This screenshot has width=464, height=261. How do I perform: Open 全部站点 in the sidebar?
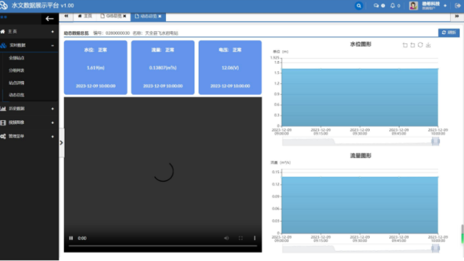(x=17, y=58)
